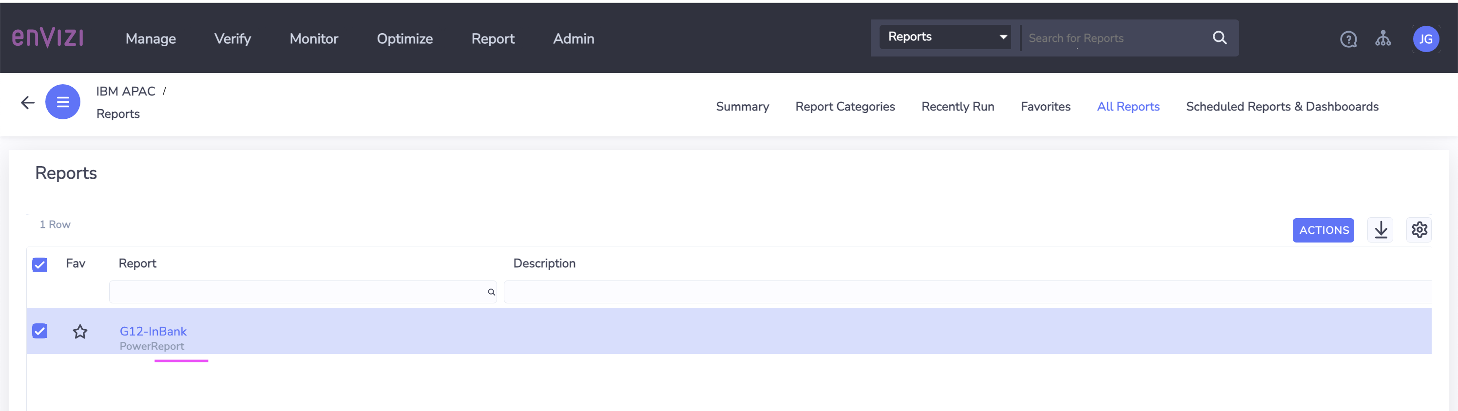Click the Report column filter field
The width and height of the screenshot is (1458, 411).
pyautogui.click(x=303, y=292)
